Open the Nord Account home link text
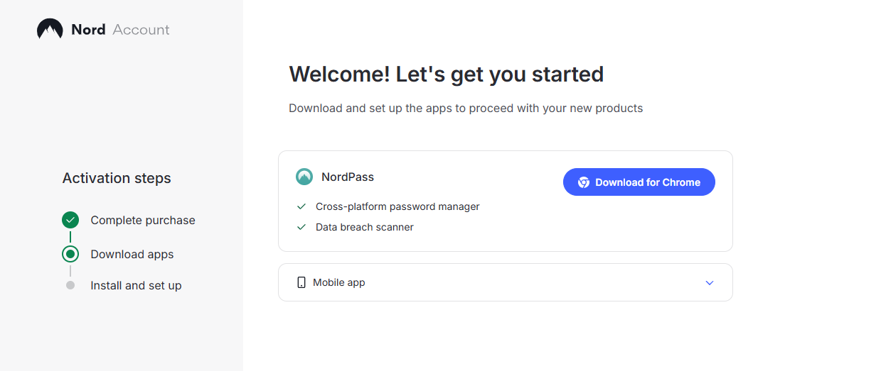Screen dimensions: 881x371 click(120, 29)
